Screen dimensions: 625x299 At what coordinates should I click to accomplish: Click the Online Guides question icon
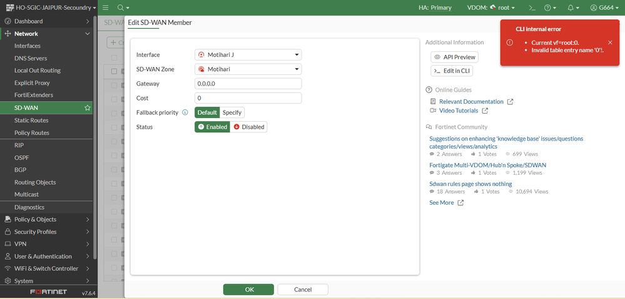pos(429,90)
